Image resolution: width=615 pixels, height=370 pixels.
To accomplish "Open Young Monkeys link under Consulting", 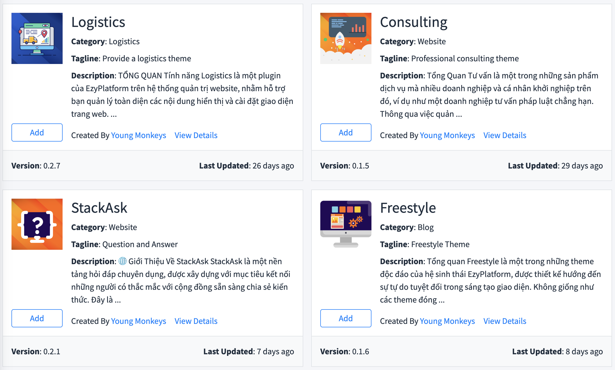I will pyautogui.click(x=447, y=135).
